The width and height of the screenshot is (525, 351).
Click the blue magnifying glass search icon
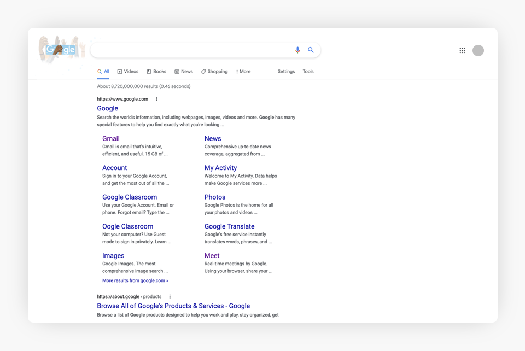pos(311,50)
